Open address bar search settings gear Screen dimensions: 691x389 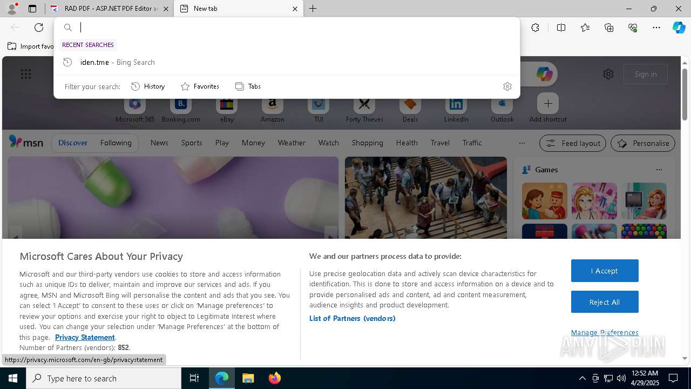(507, 86)
